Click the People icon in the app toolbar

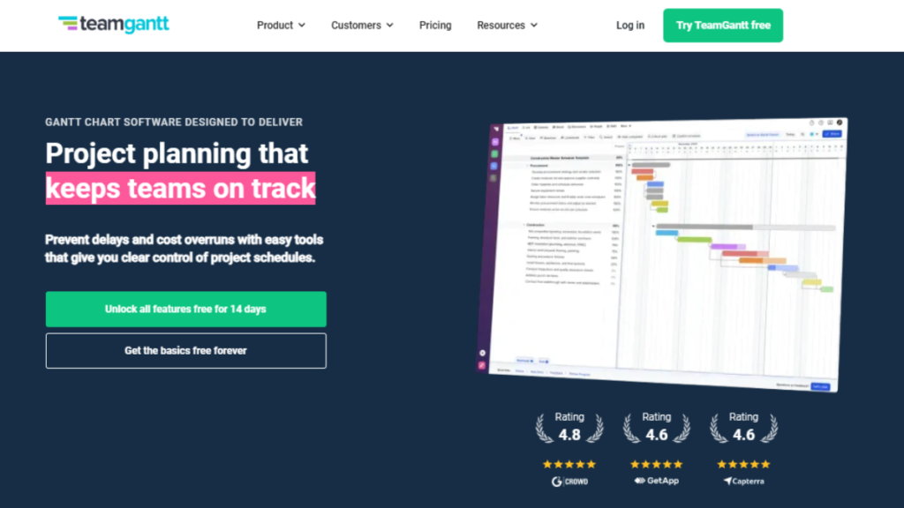[597, 127]
